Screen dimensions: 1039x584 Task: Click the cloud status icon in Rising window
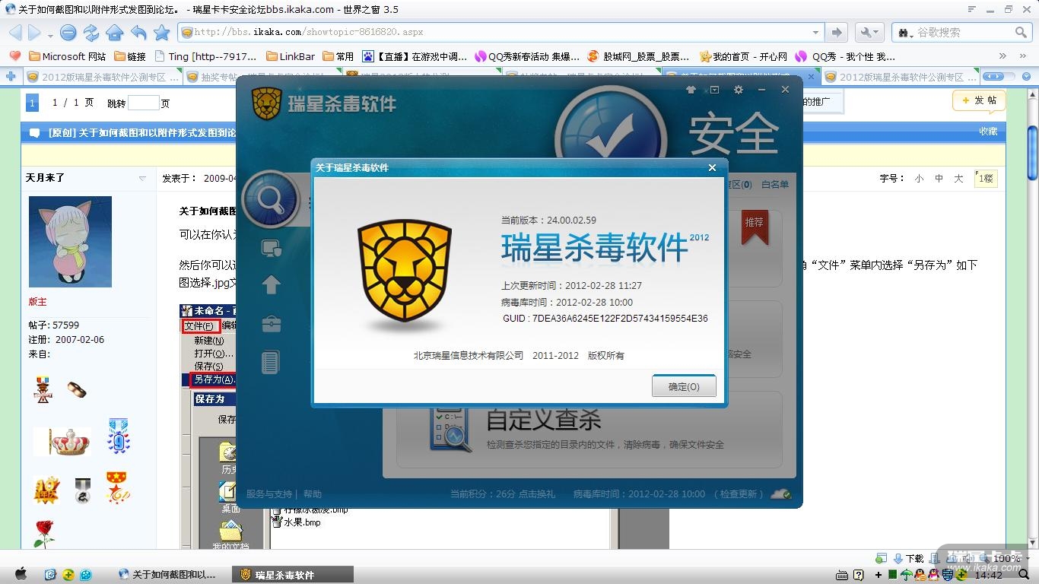coord(781,494)
